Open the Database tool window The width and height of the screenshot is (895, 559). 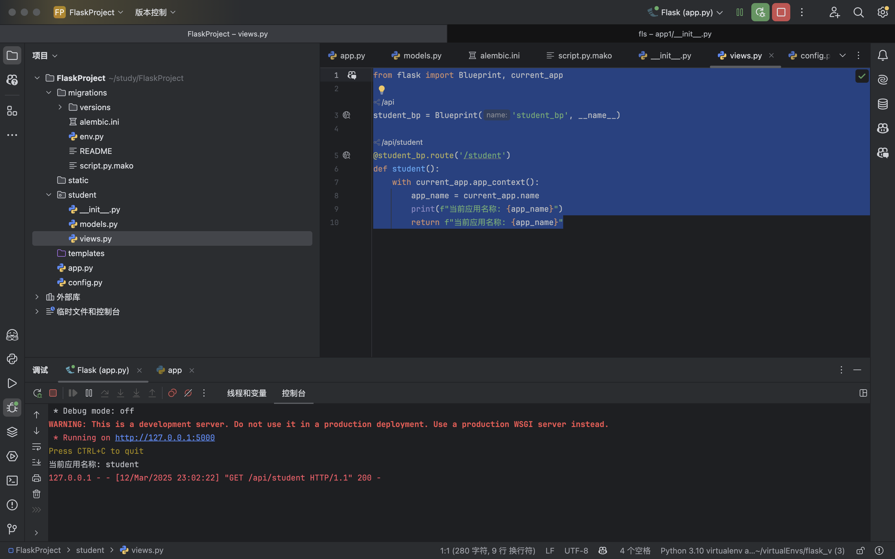(883, 104)
